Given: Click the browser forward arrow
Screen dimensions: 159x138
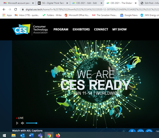Looking at the screenshot, I should click(x=10, y=9).
